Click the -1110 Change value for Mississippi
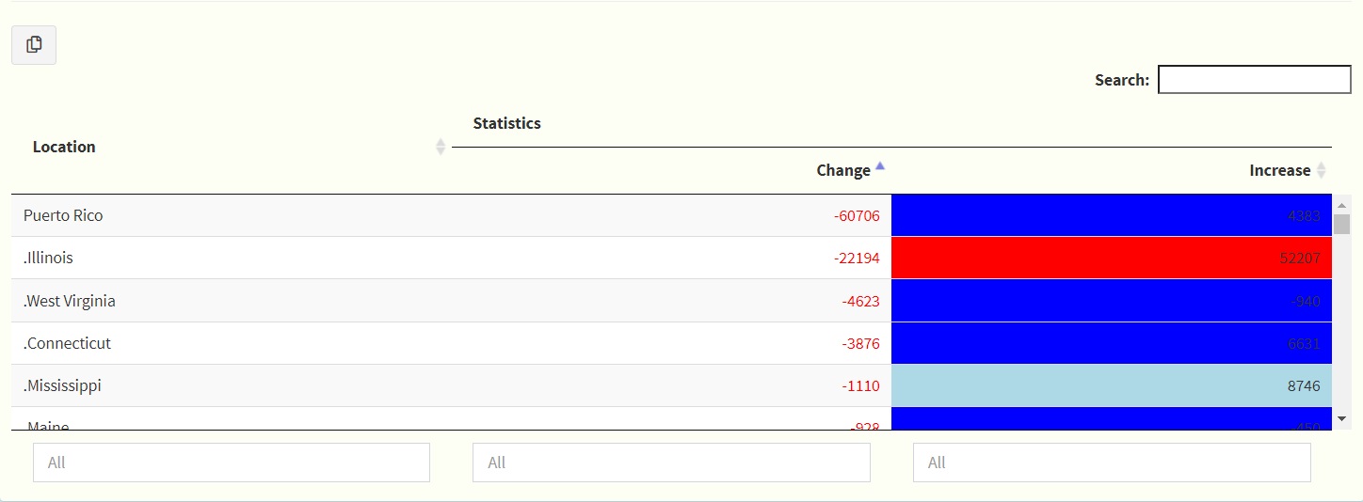This screenshot has height=502, width=1363. coord(860,385)
